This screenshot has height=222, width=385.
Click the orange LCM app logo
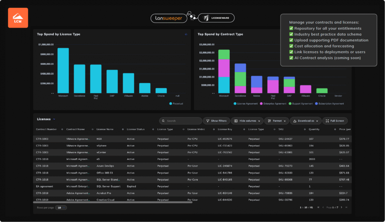tap(18, 18)
